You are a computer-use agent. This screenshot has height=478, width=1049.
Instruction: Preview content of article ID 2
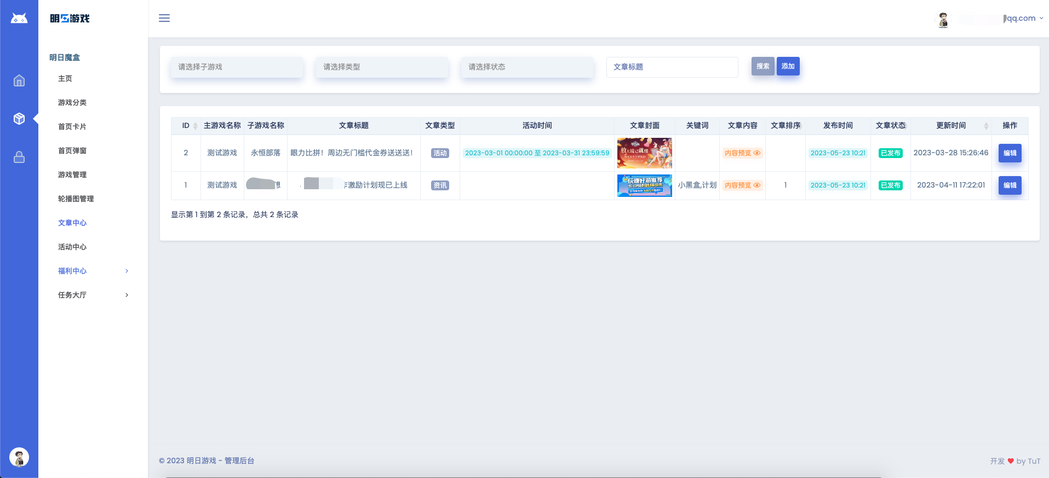point(742,153)
